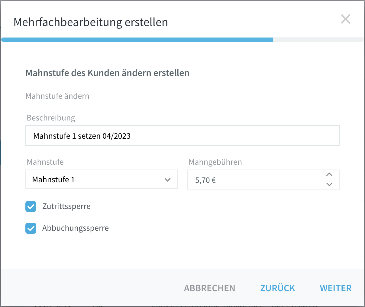Close the Mehrfachbearbeitung erstellen dialog
The width and height of the screenshot is (365, 307).
click(345, 19)
